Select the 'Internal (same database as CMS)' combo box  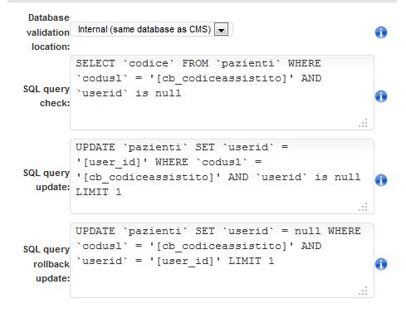point(151,29)
